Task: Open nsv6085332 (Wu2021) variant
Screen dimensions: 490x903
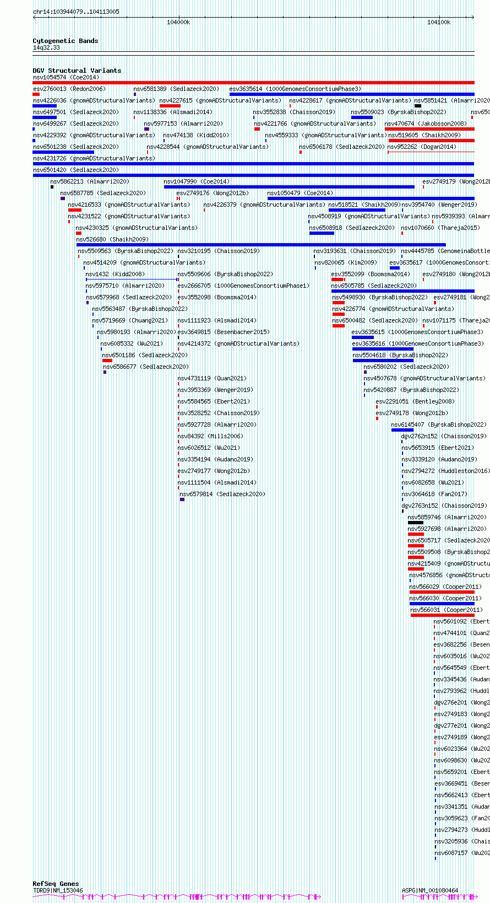Action: (132, 343)
